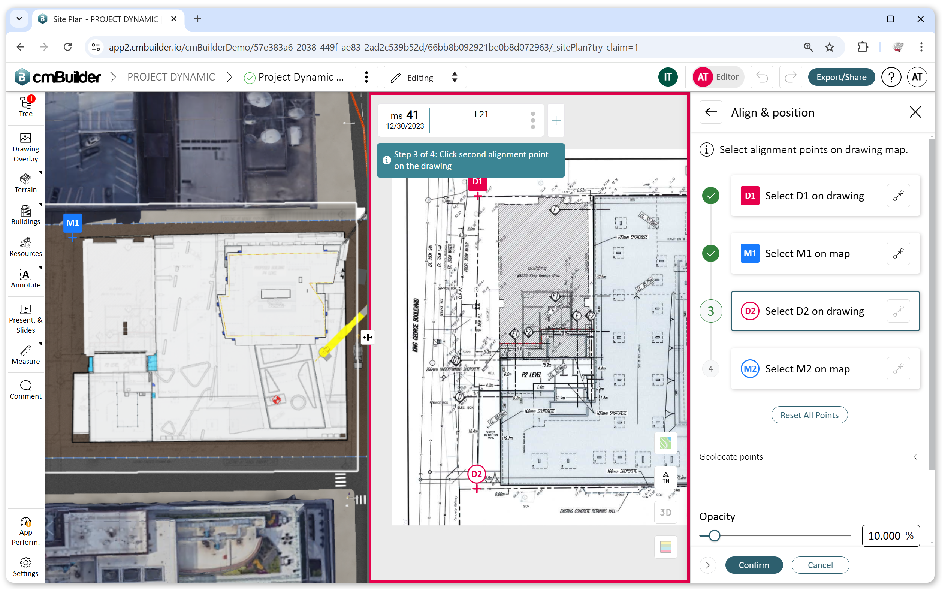Click pick-point icon for D1 row
The height and width of the screenshot is (589, 942).
899,196
